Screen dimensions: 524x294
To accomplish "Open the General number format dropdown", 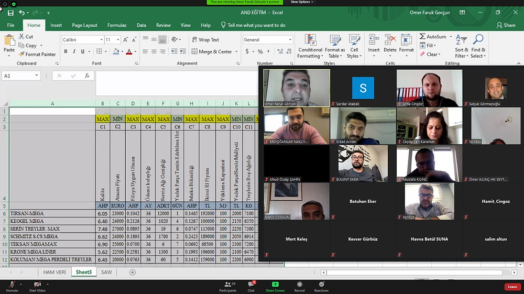I will click(290, 40).
